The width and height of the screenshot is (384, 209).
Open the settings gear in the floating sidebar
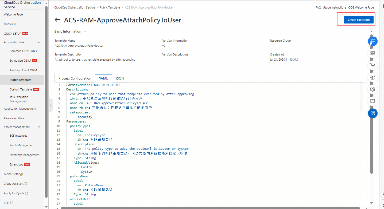pos(373,89)
